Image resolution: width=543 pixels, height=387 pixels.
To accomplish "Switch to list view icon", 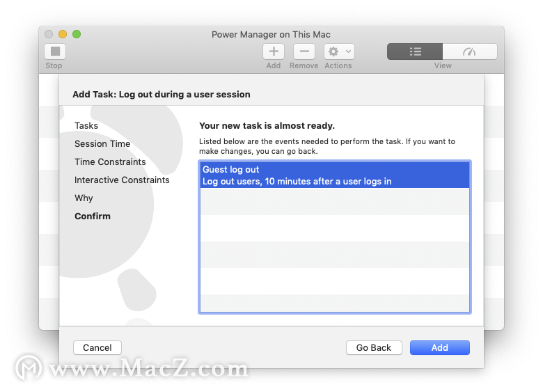I will point(415,52).
